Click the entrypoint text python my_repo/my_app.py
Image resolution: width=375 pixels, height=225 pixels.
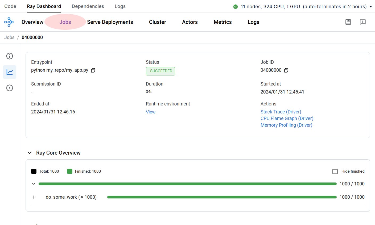(x=60, y=70)
